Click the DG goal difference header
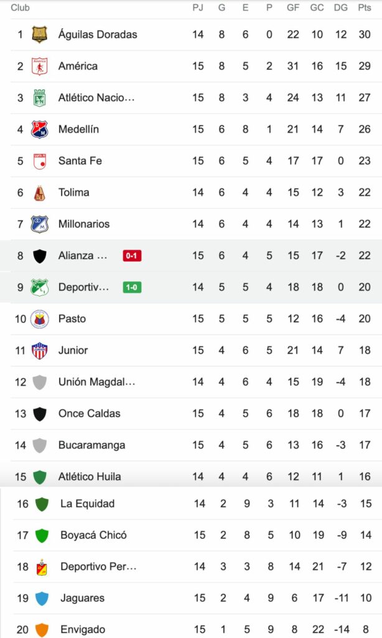 (341, 8)
